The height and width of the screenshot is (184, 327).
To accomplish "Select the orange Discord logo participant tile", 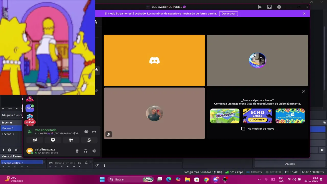I will tap(154, 60).
